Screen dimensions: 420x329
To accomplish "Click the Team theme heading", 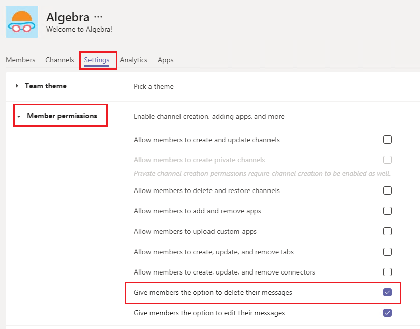I will click(46, 86).
